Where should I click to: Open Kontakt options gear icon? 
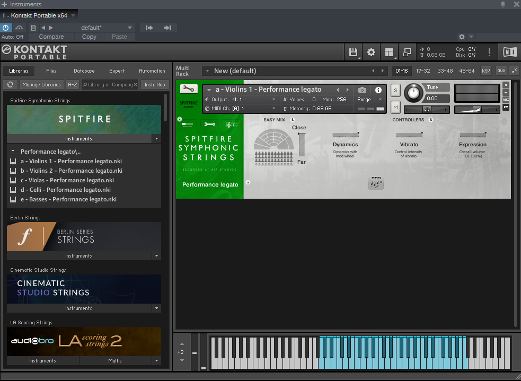(371, 52)
